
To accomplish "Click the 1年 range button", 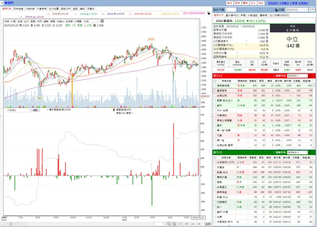I will 192,224.
